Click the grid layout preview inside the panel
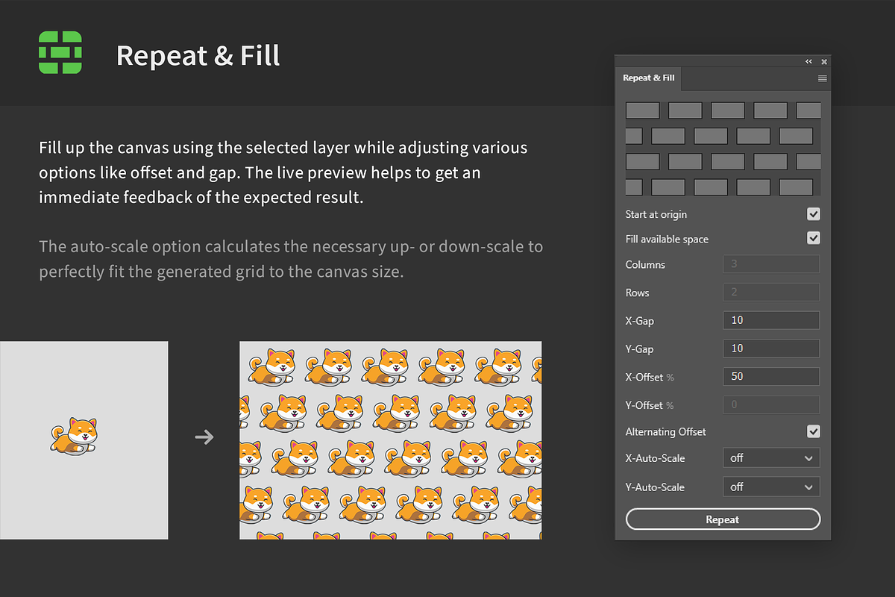This screenshot has width=895, height=597. click(722, 149)
